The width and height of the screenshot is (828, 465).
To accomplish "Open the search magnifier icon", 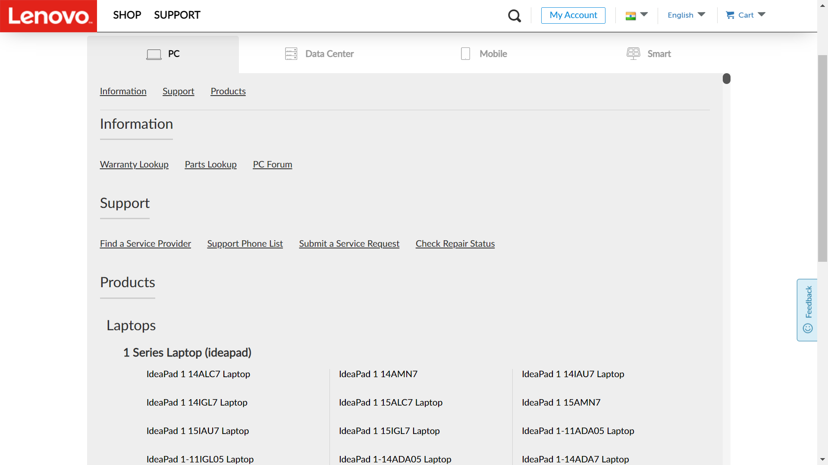I will click(x=514, y=15).
